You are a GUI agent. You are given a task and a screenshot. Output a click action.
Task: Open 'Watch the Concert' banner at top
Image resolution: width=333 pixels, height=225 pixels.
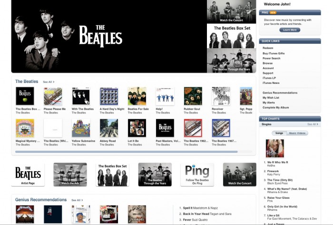232,12
